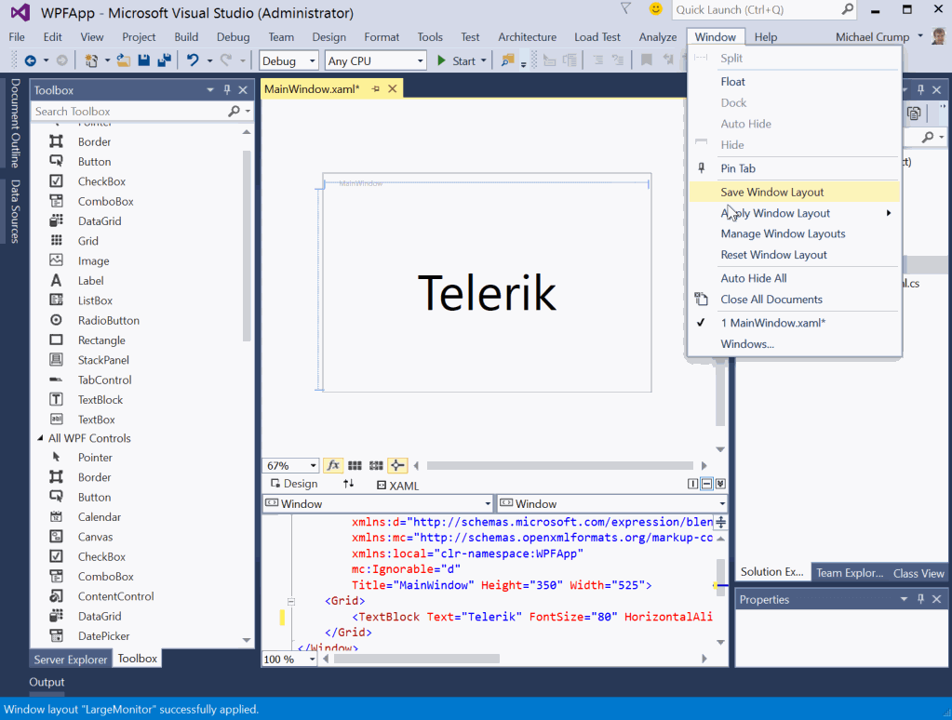This screenshot has width=952, height=720.
Task: Close the MainWindow.xaml tab
Action: point(393,89)
